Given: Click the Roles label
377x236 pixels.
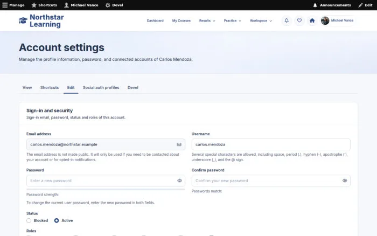Looking at the screenshot, I should [x=31, y=231].
